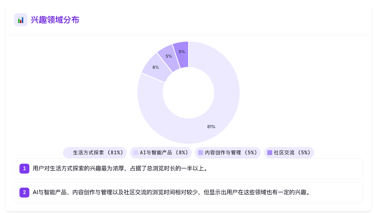Click the 81% label on the chart

click(x=211, y=127)
